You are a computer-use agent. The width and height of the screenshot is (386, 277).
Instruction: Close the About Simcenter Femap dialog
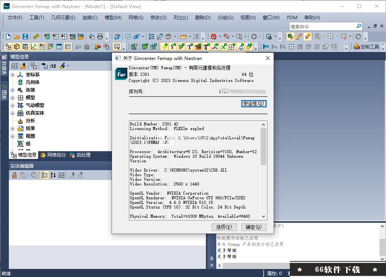[x=268, y=58]
